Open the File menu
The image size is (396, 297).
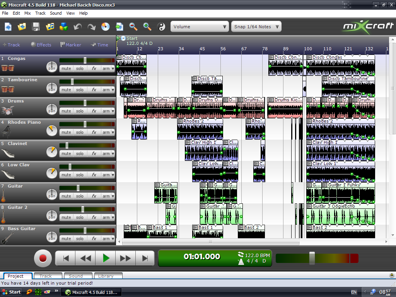click(5, 13)
